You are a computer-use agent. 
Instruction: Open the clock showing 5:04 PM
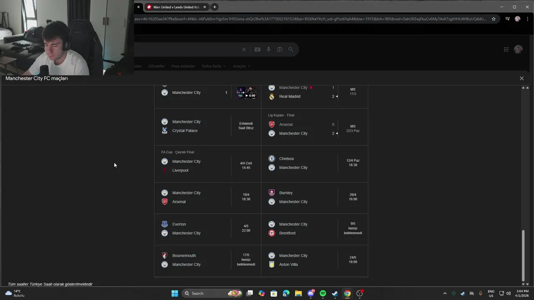pyautogui.click(x=522, y=293)
